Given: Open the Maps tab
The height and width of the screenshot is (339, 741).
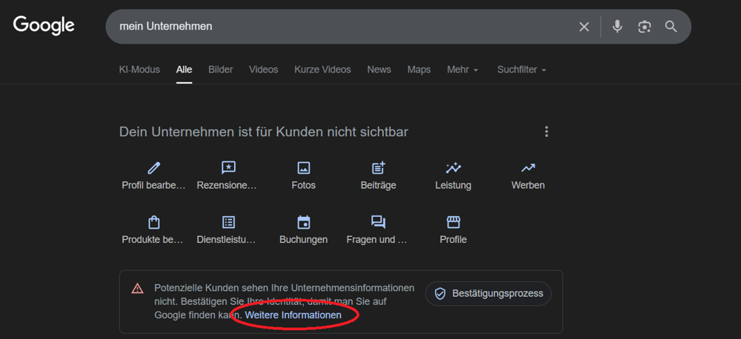Looking at the screenshot, I should coord(419,70).
